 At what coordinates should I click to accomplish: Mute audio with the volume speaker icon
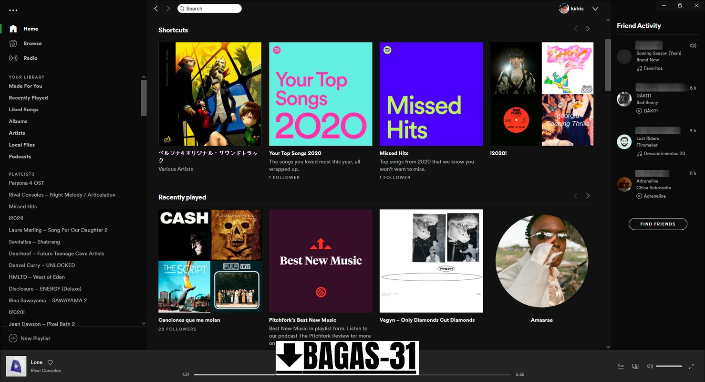pos(650,366)
